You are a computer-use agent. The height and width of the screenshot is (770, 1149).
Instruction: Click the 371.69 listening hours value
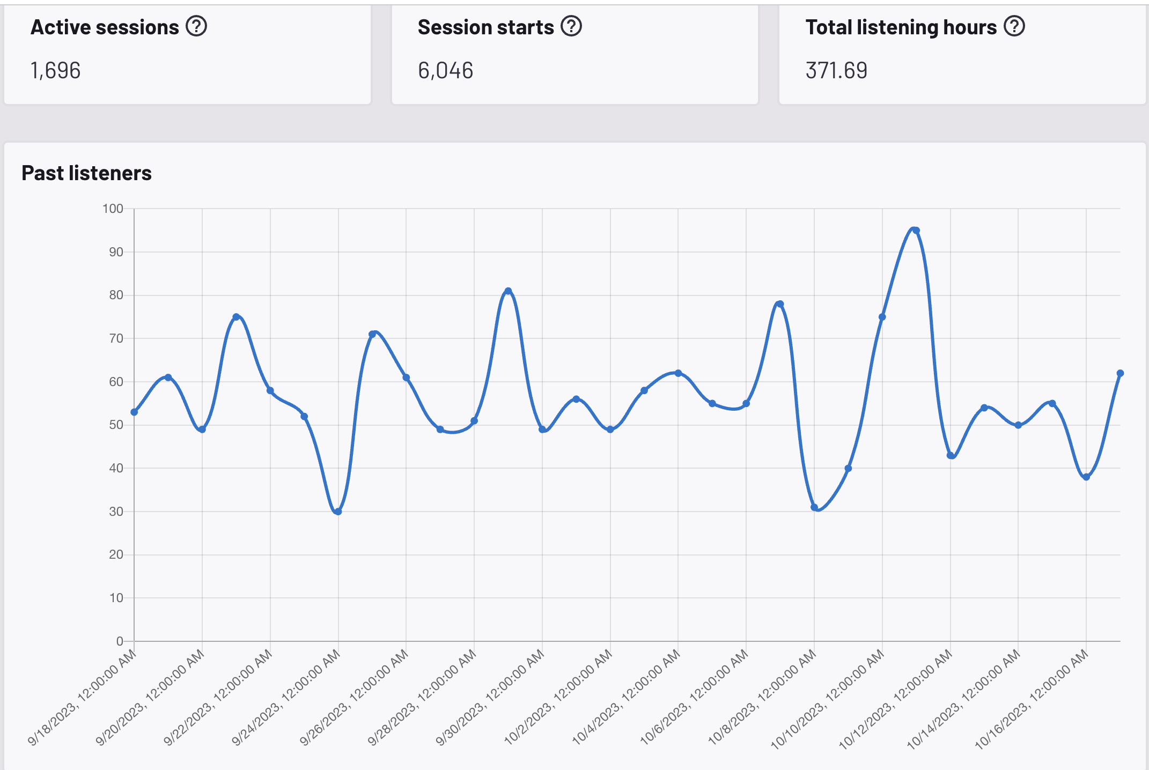(836, 70)
